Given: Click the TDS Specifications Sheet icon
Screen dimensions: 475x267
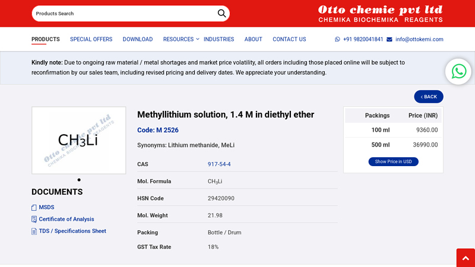Looking at the screenshot, I should pos(34,231).
